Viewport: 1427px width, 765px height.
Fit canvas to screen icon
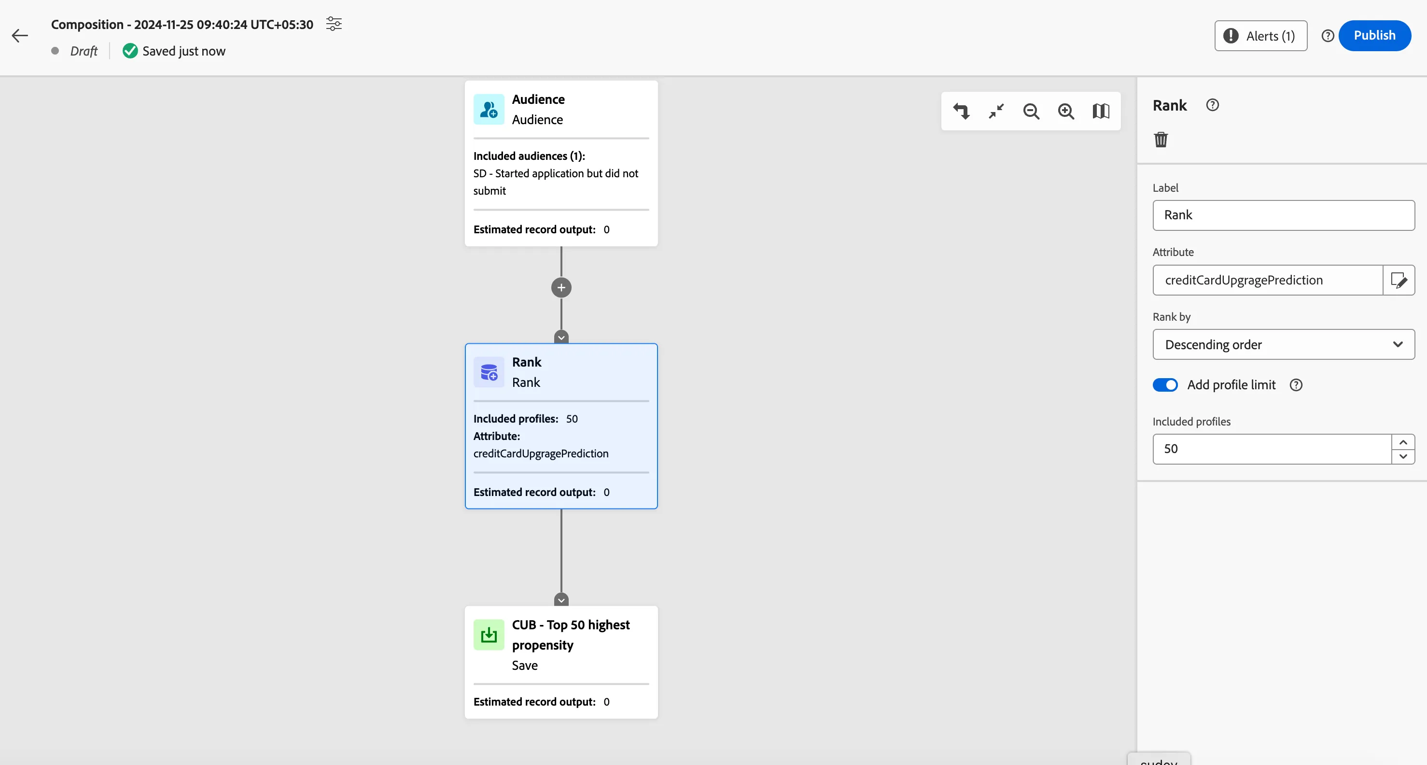(x=996, y=112)
